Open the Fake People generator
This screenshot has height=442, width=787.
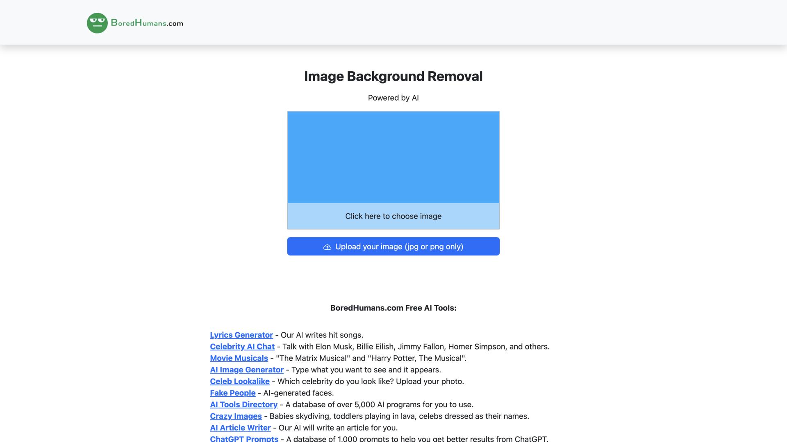232,393
